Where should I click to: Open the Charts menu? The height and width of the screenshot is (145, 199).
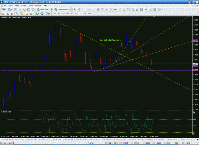click(24, 6)
